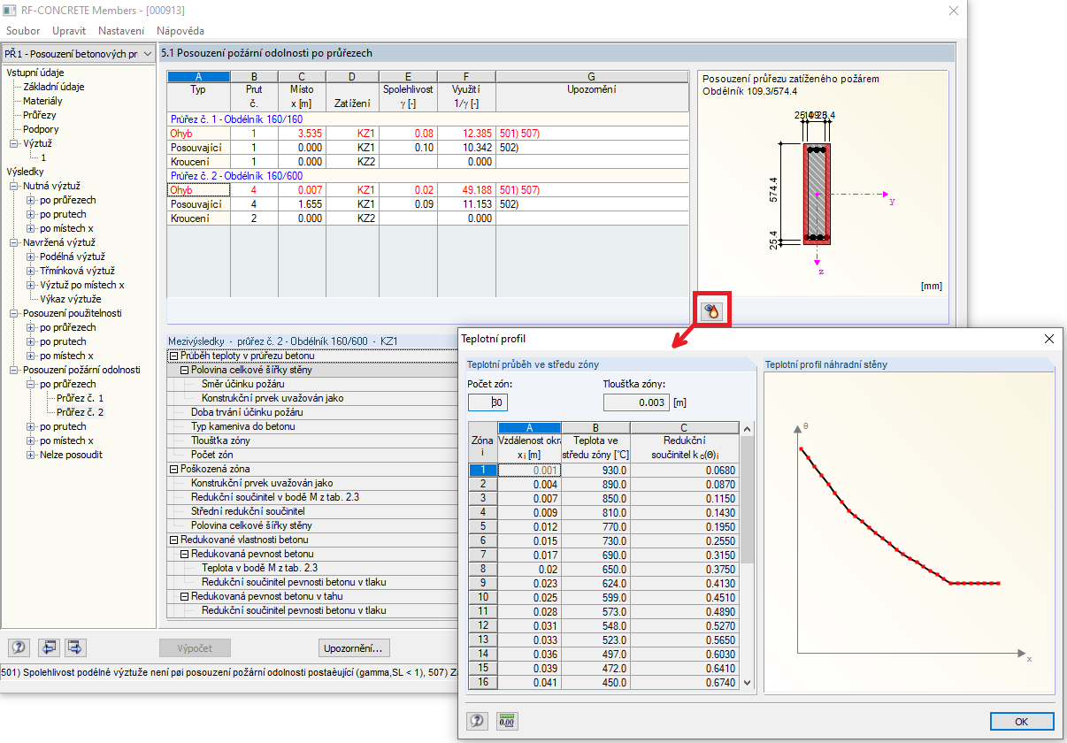Image resolution: width=1067 pixels, height=743 pixels.
Task: Click 'Průřez č. 1 - Obdélník 160/160' row
Action: pos(426,119)
